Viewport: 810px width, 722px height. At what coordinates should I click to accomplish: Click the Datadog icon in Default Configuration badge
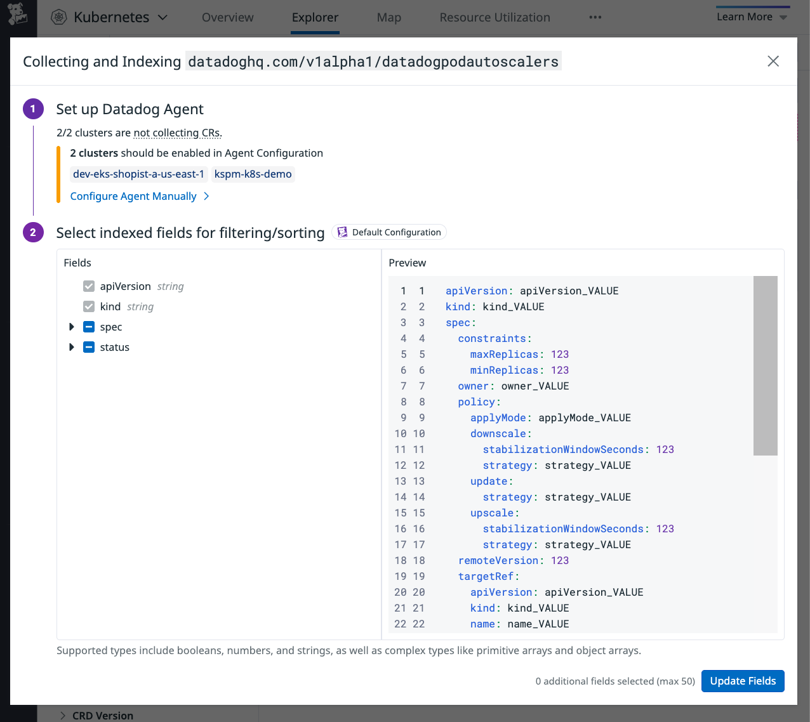tap(342, 232)
